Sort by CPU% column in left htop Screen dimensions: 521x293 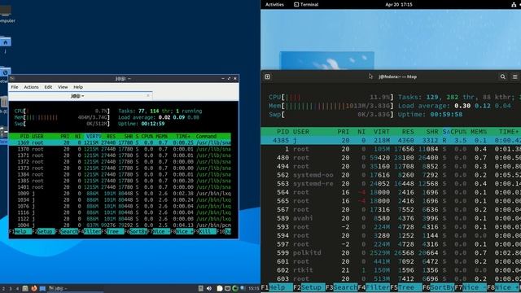[x=147, y=136]
